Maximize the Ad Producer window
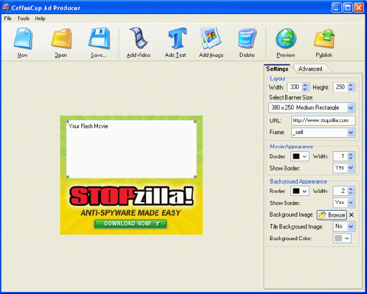Viewport: 367px width, 294px height. [x=348, y=8]
